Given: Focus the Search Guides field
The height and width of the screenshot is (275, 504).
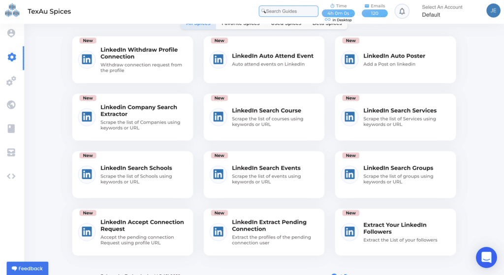Looking at the screenshot, I should (x=288, y=11).
